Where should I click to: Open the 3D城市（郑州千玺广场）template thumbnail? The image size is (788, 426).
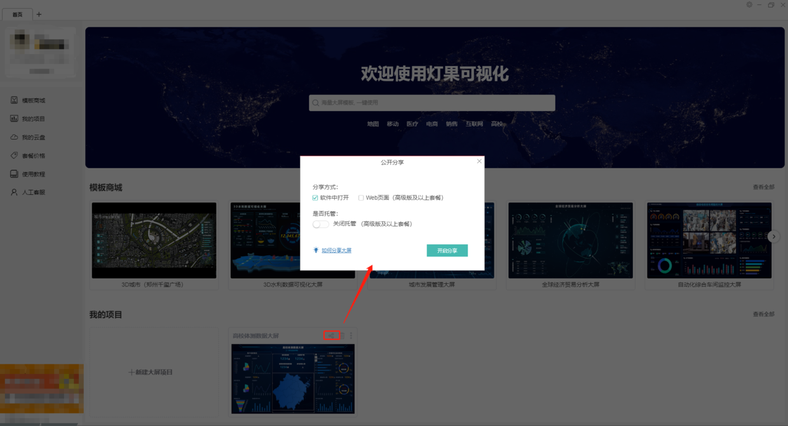[x=154, y=241]
